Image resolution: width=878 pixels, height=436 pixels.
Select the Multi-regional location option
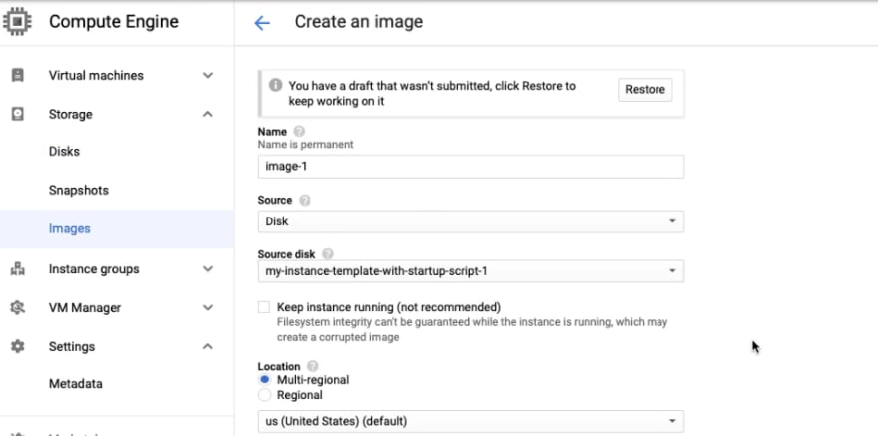point(264,379)
